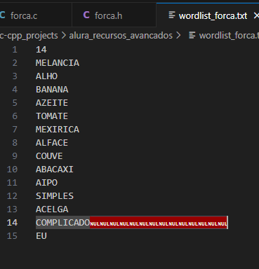Expand breadcrumb chevron after alura_recursos_avancados
The image size is (259, 269).
click(178, 36)
